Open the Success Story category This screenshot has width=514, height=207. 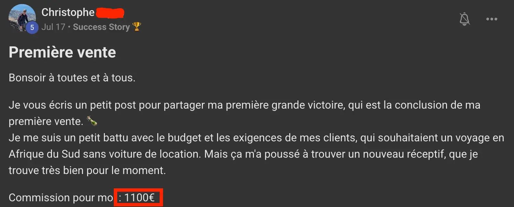pyautogui.click(x=101, y=27)
